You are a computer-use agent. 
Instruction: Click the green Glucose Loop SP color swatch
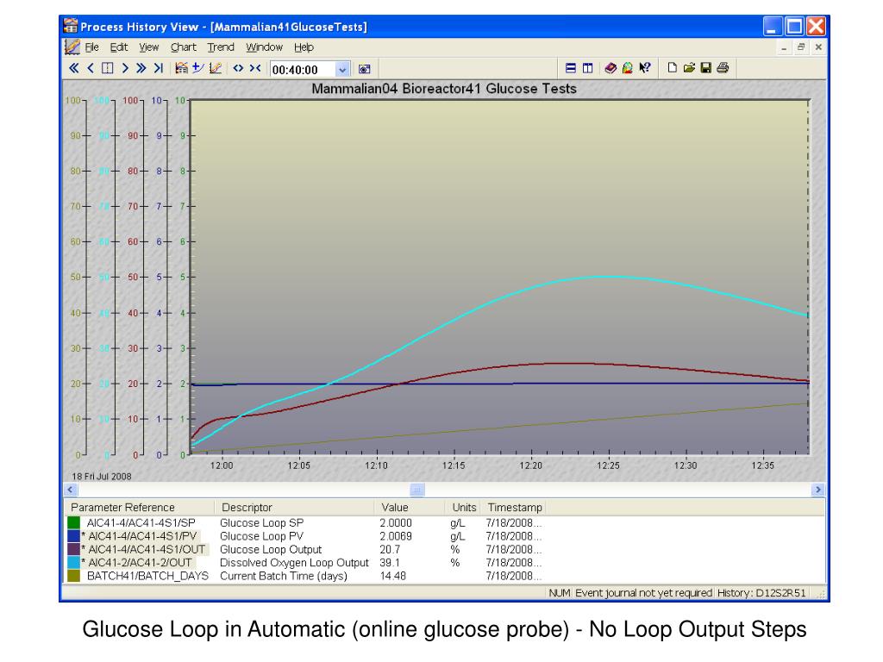(x=74, y=523)
